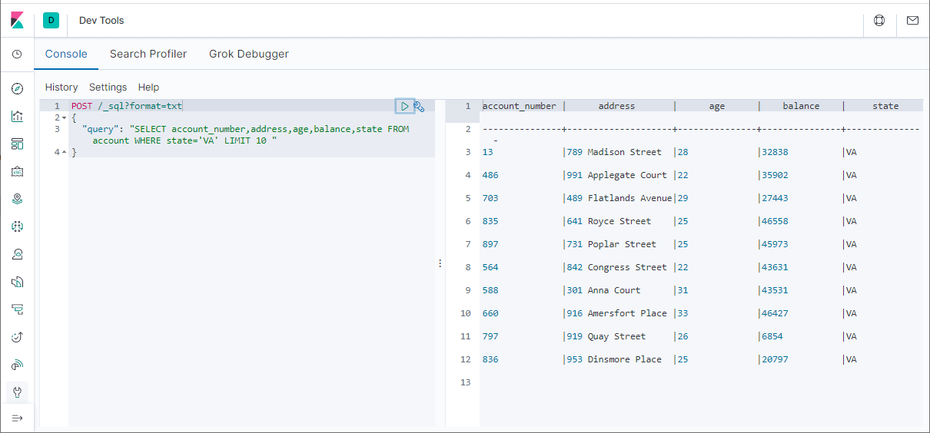Collapse the JSON body at line 2
Image resolution: width=930 pixels, height=433 pixels.
tap(65, 117)
